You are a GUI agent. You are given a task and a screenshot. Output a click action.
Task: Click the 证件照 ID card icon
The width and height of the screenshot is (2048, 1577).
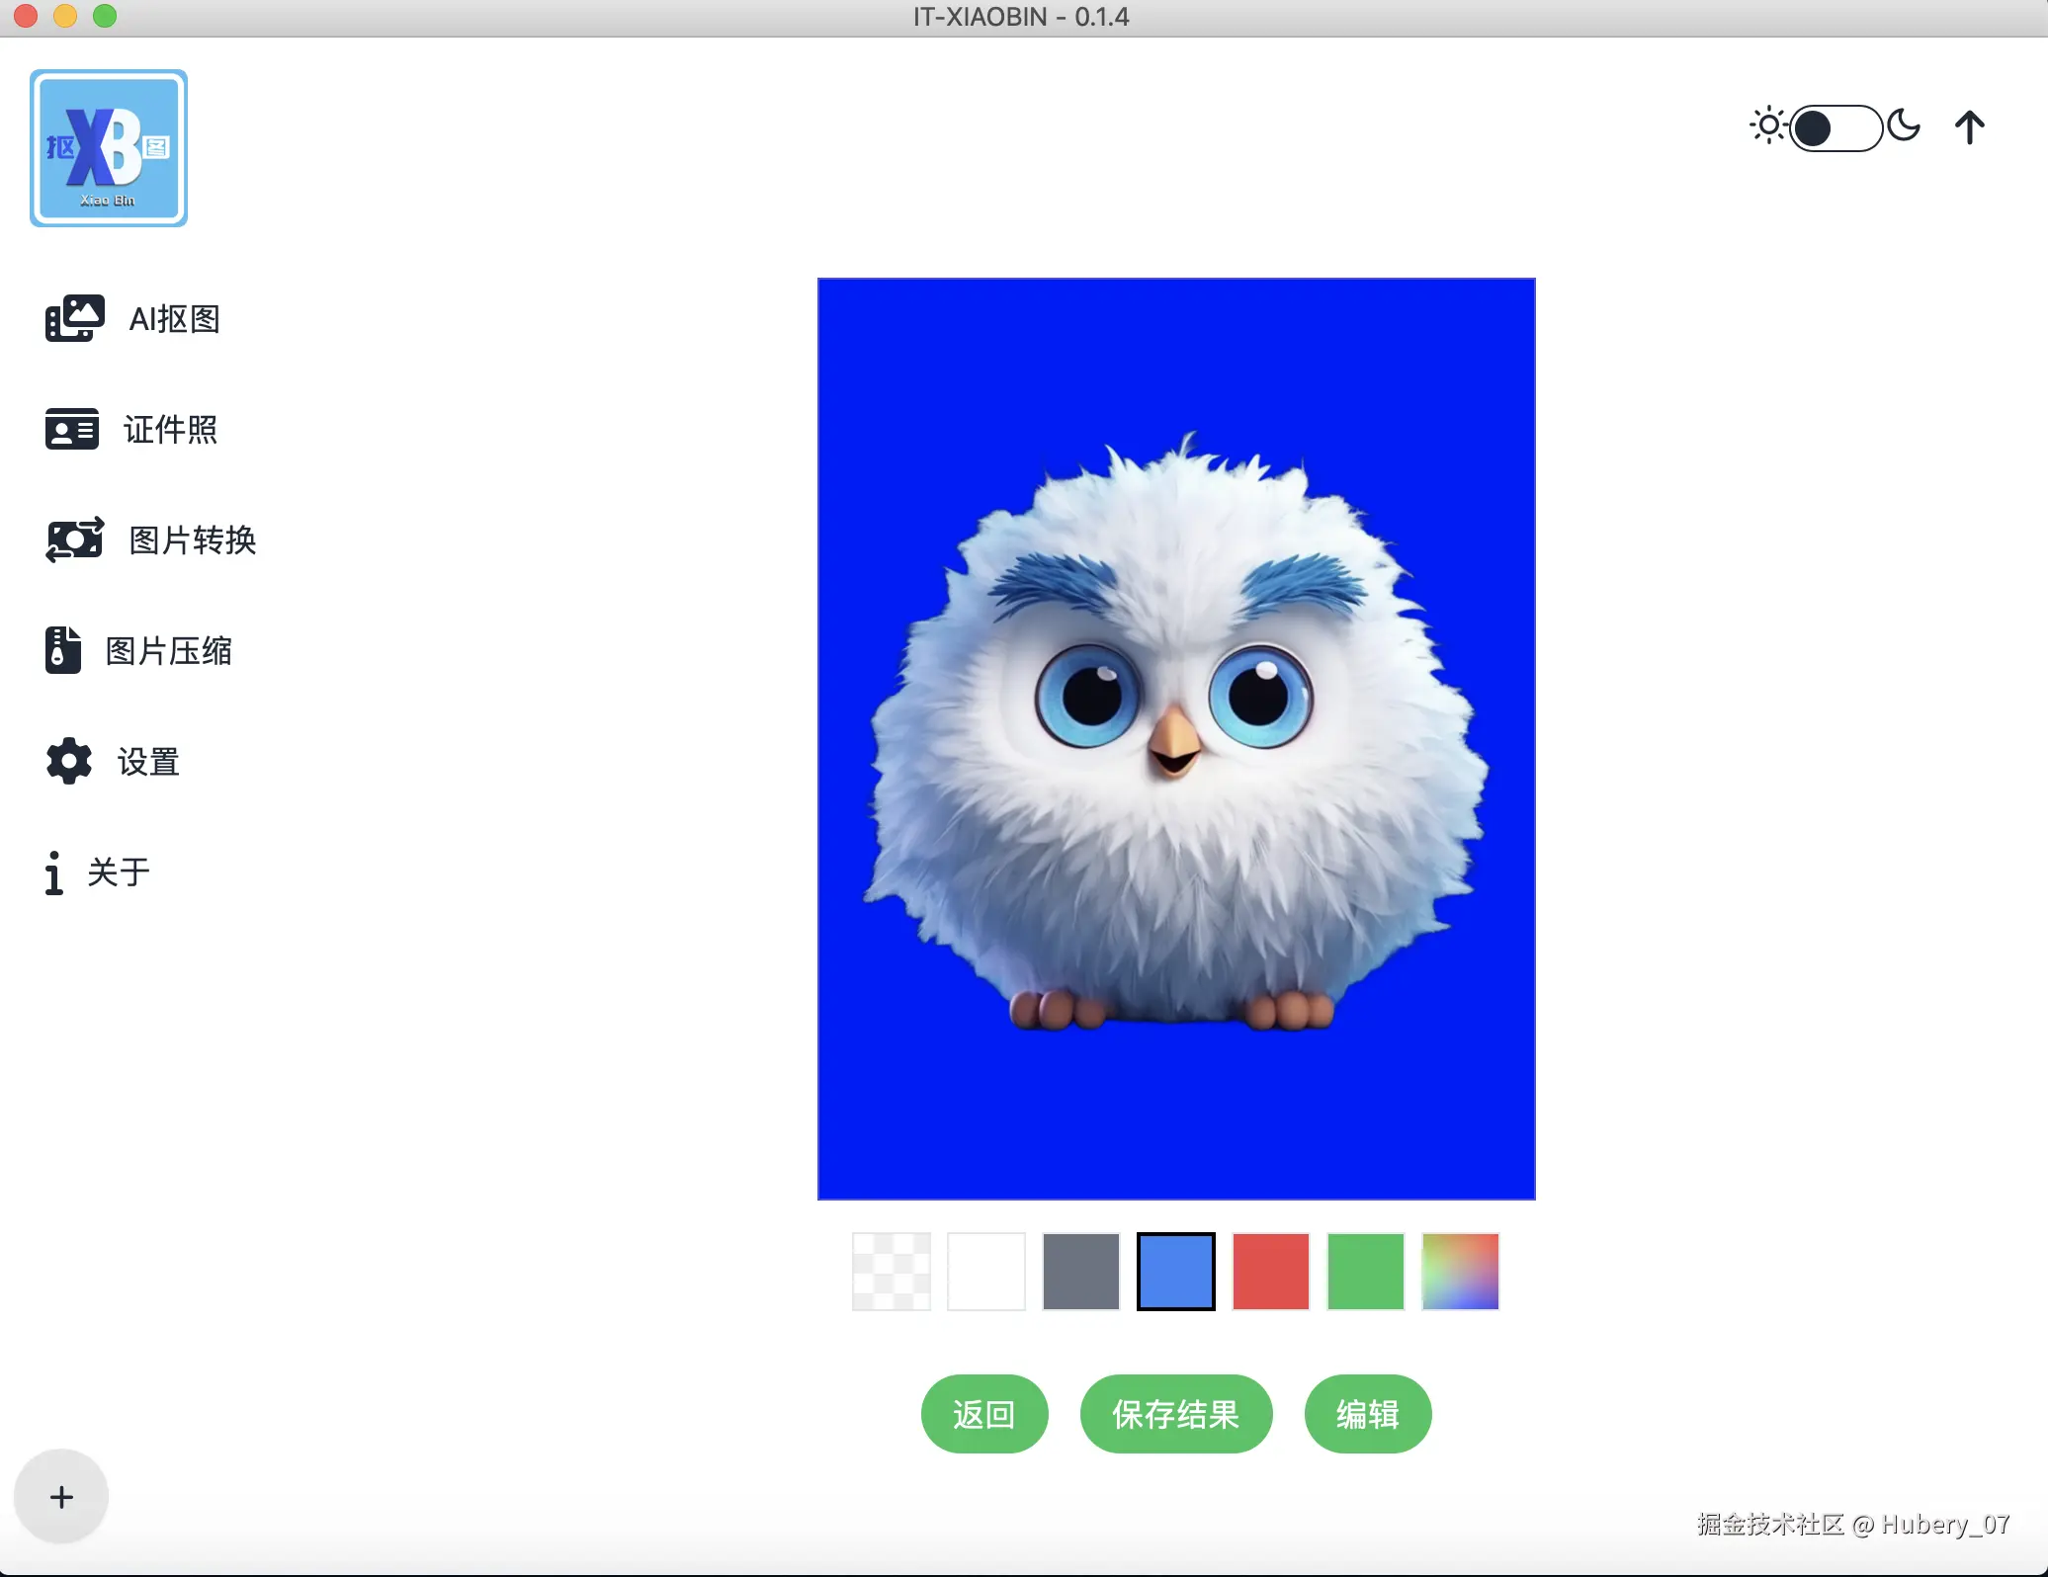point(71,429)
